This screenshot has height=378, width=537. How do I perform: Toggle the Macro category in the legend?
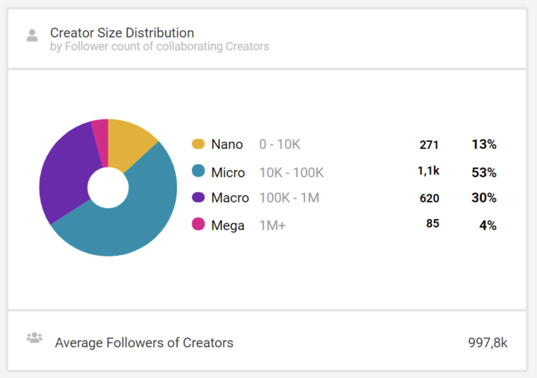pyautogui.click(x=229, y=198)
